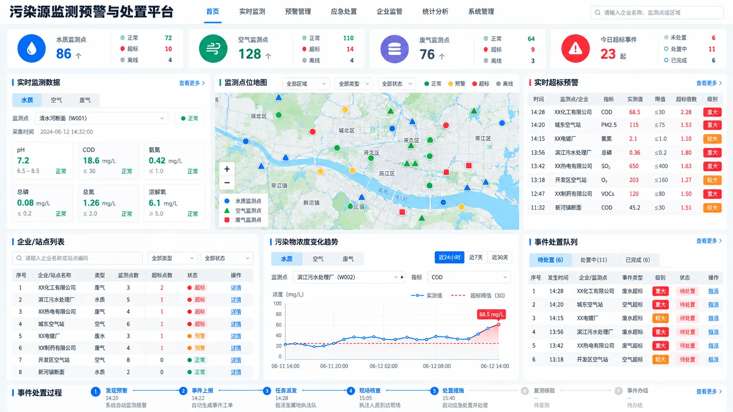Screen dimensions: 733x412
Task: Click 指派 for the 城东空气站 event row
Action: click(713, 305)
